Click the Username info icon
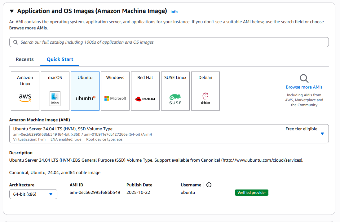Viewport: 340px width, 222px height. (209, 185)
